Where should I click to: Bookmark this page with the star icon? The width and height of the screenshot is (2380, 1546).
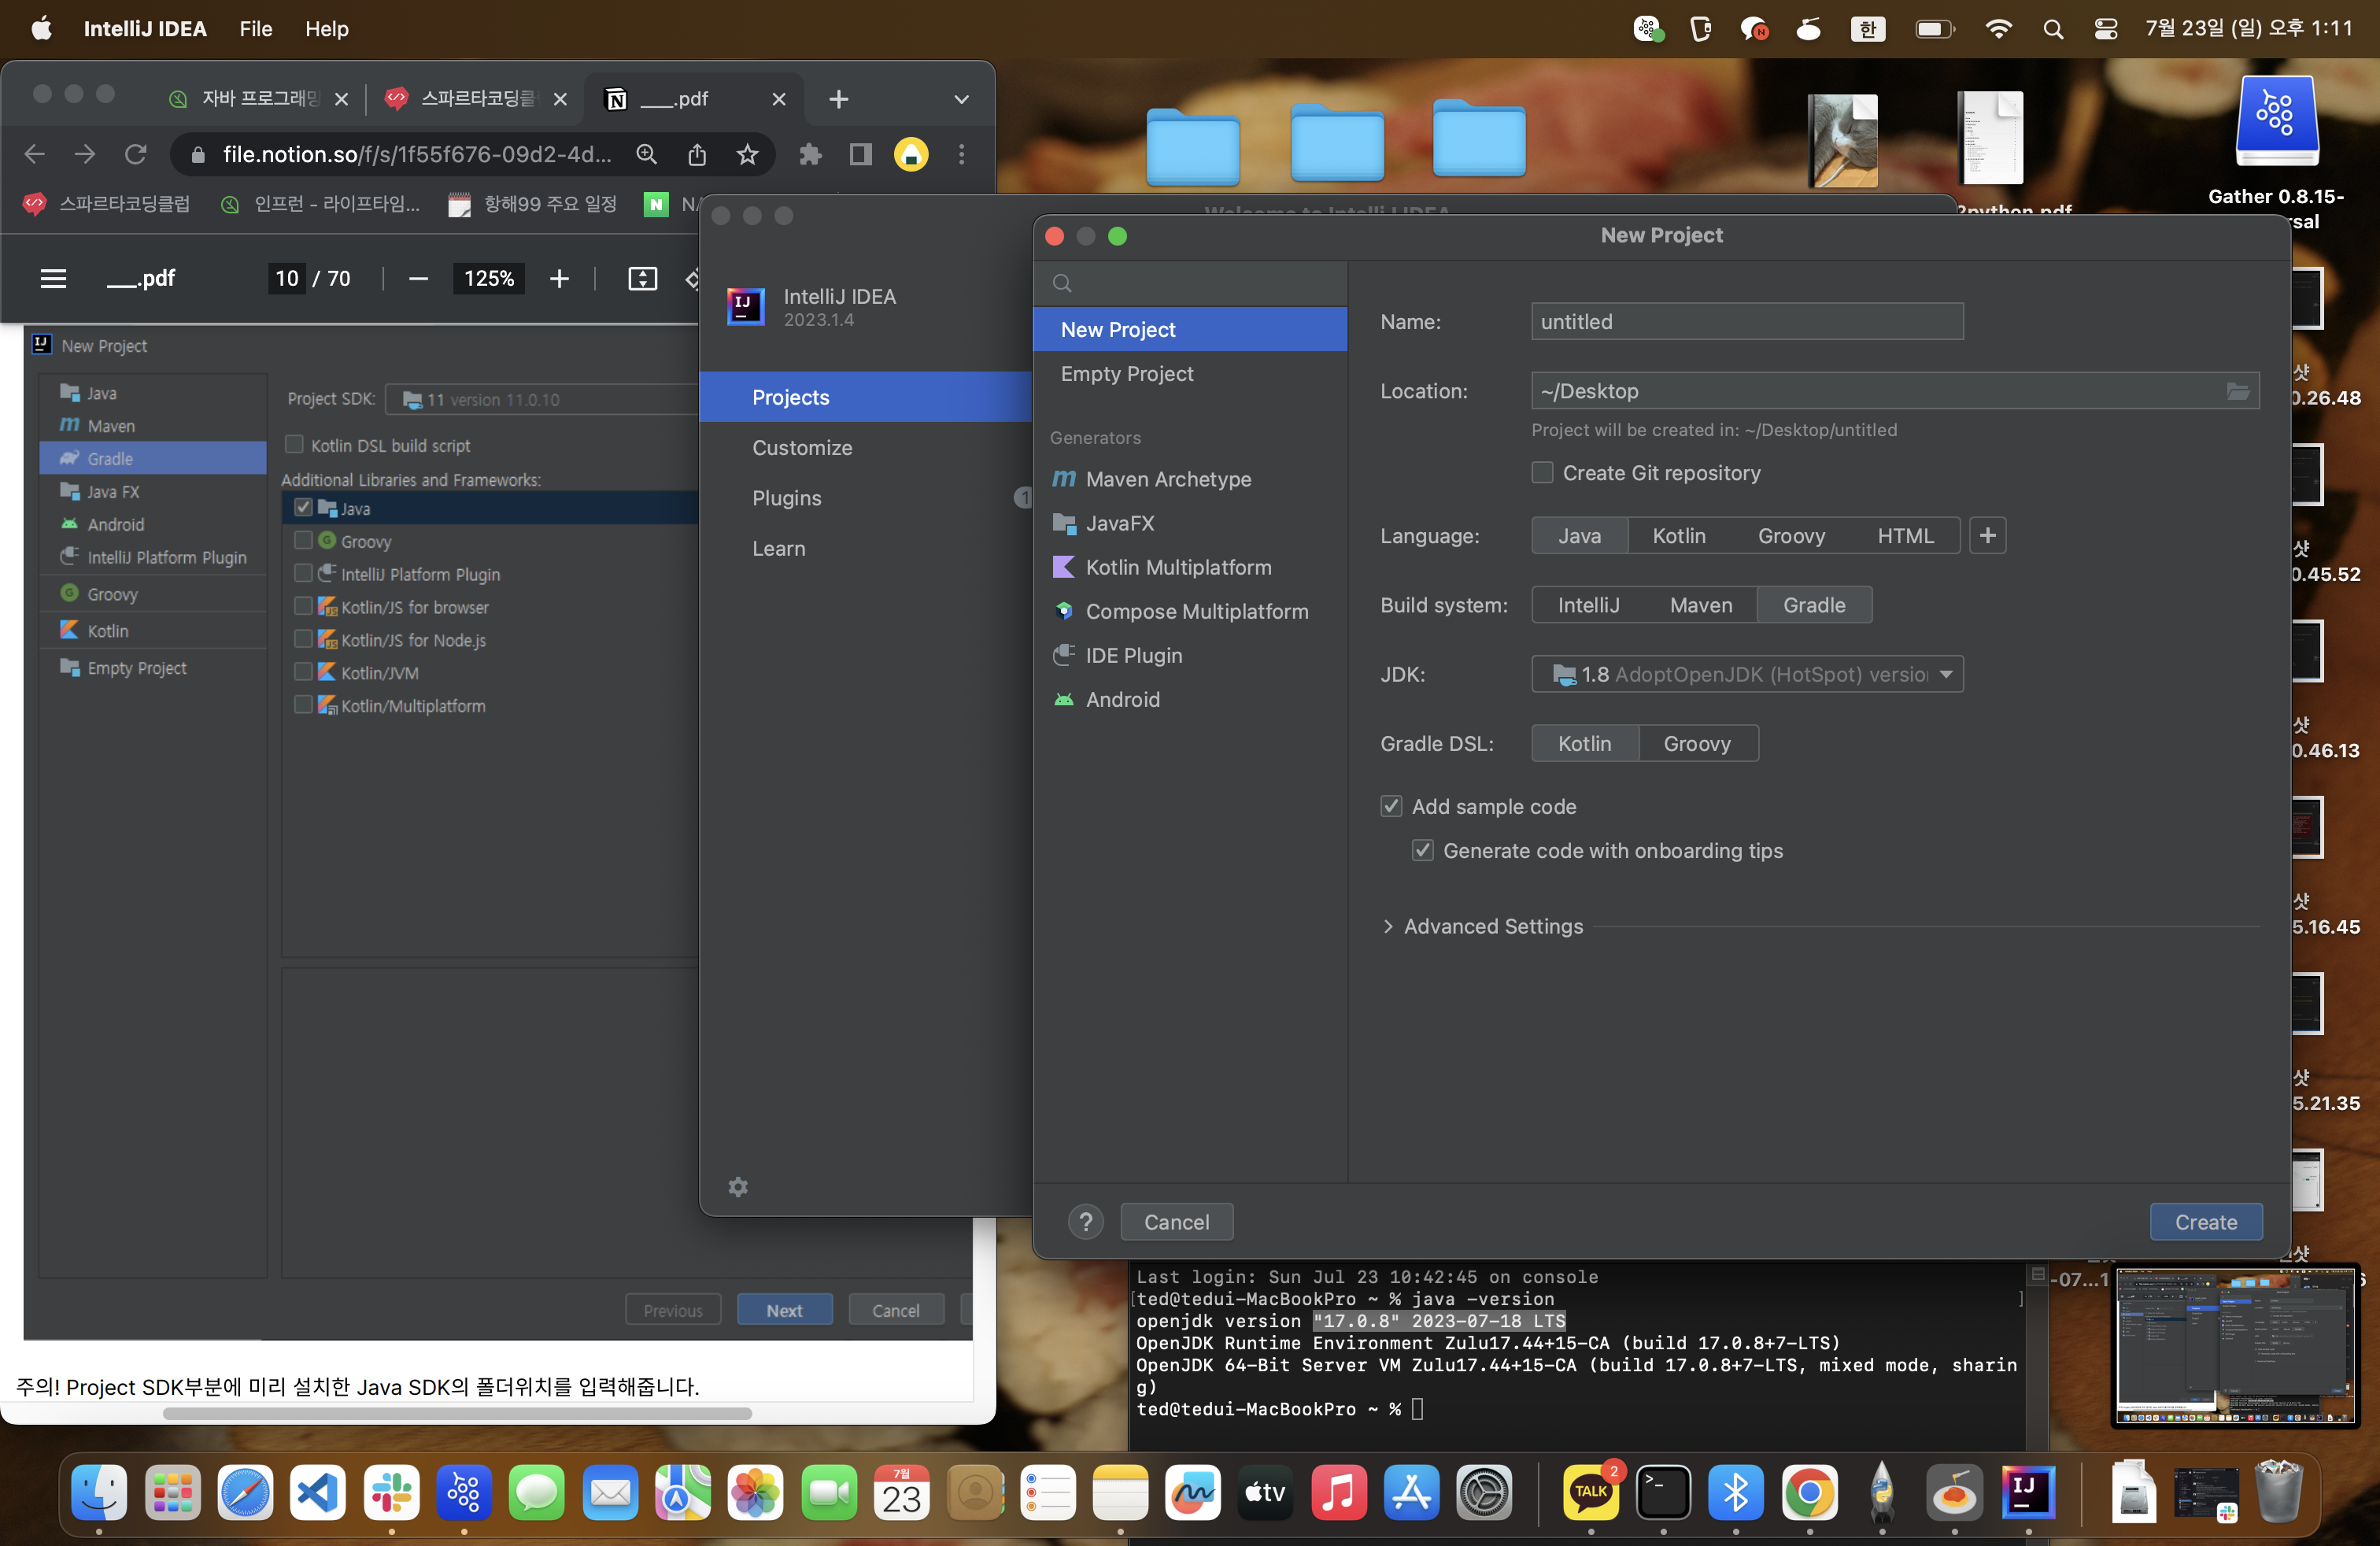click(x=747, y=154)
